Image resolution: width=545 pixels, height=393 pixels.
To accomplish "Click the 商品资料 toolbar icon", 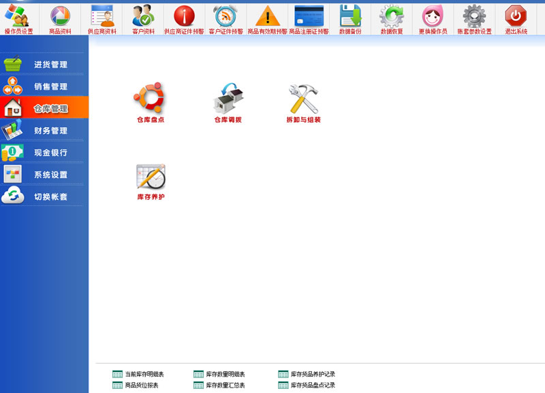I will pyautogui.click(x=60, y=18).
